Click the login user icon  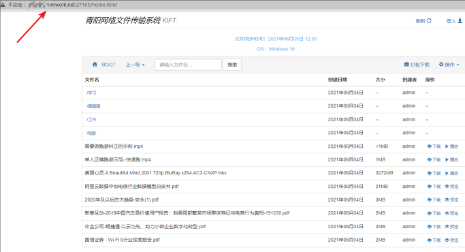point(460,21)
